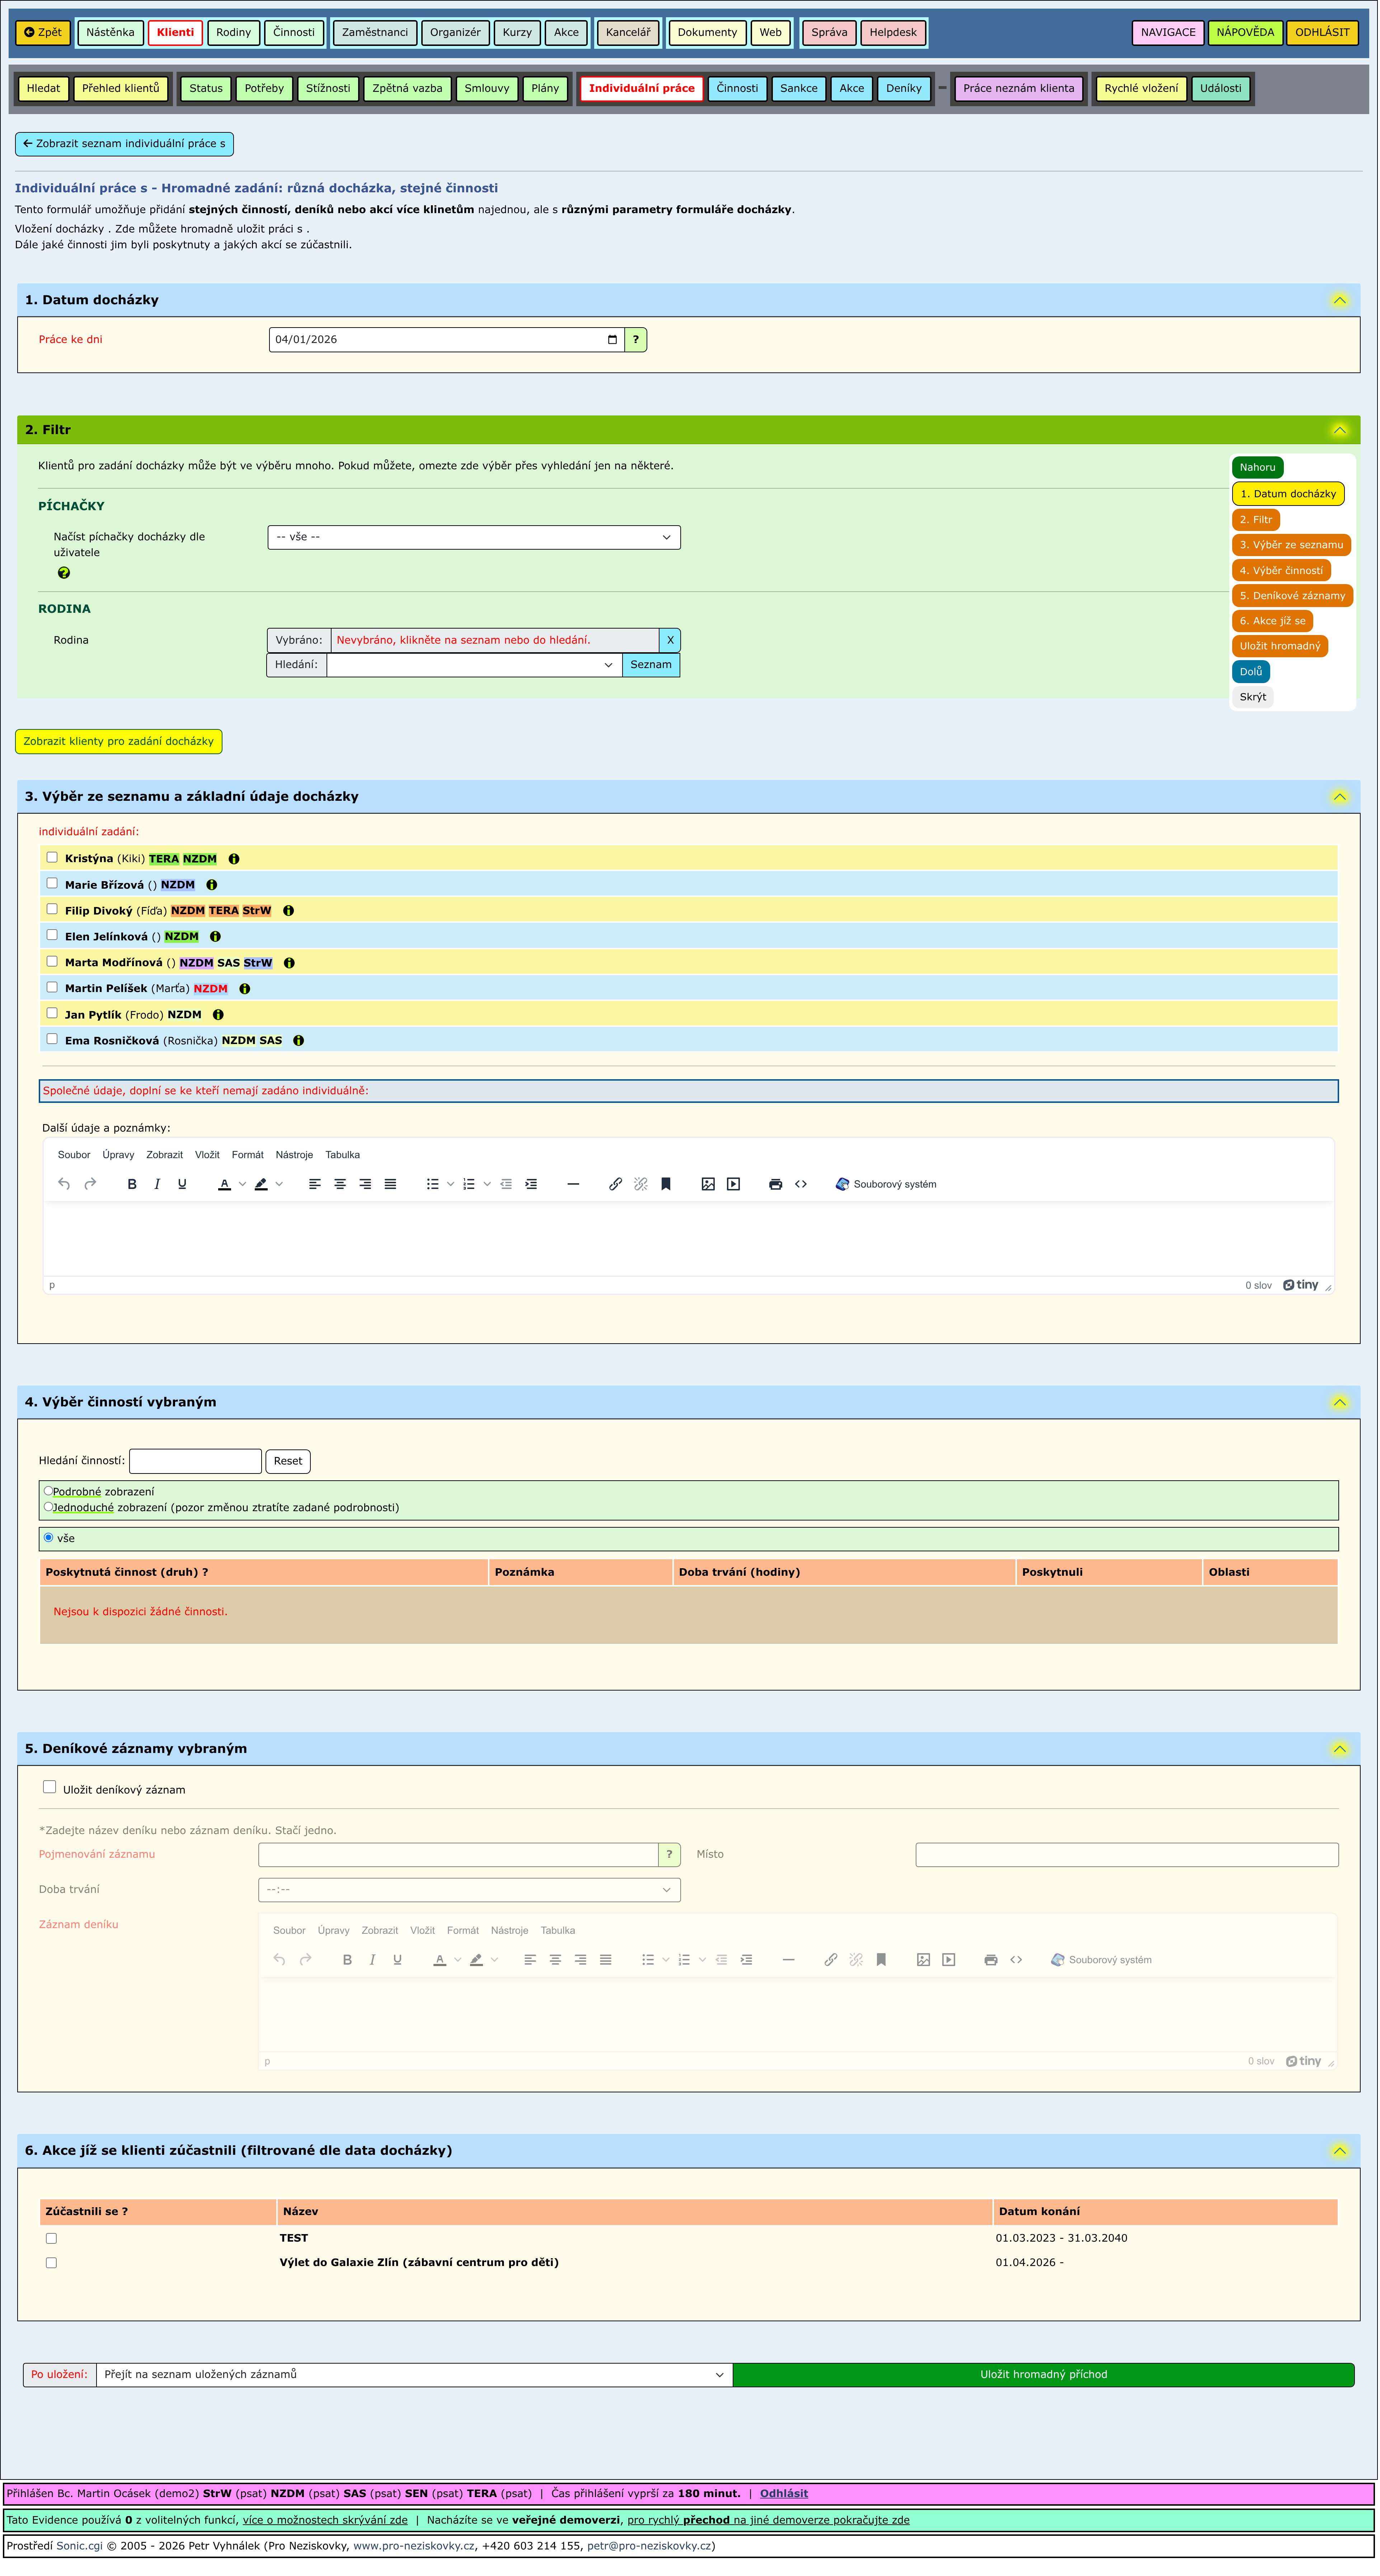
Task: Mark Marta Modřínová's checkbox
Action: pyautogui.click(x=52, y=962)
